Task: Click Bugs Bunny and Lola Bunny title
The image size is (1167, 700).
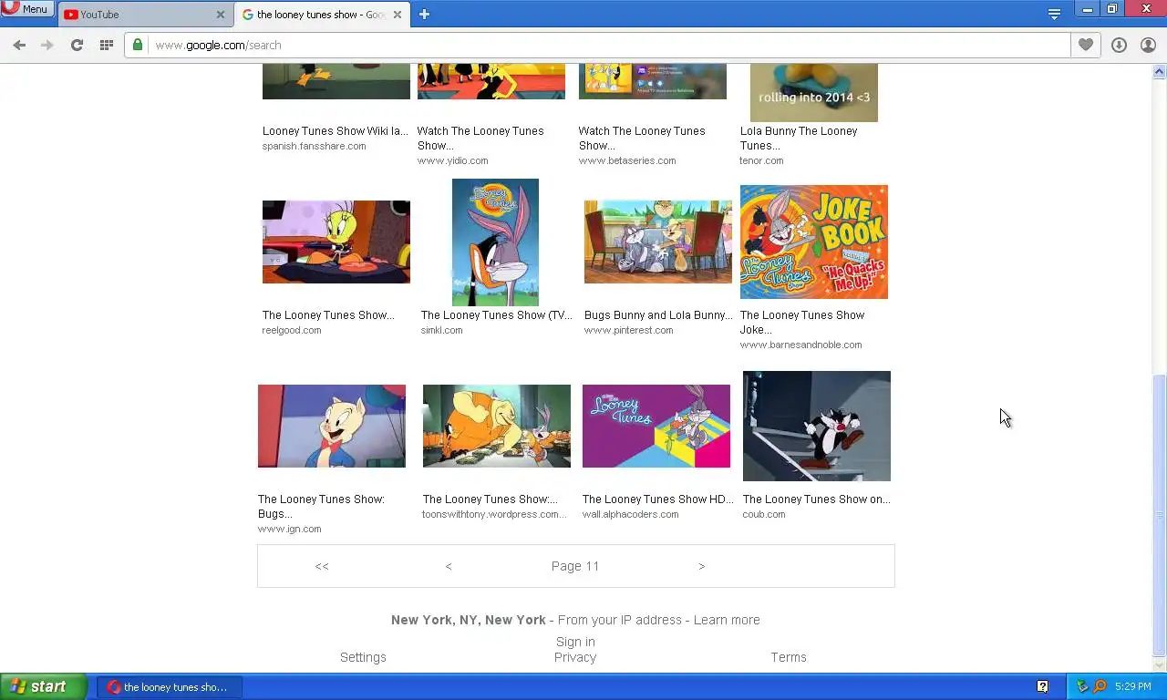Action: point(658,315)
